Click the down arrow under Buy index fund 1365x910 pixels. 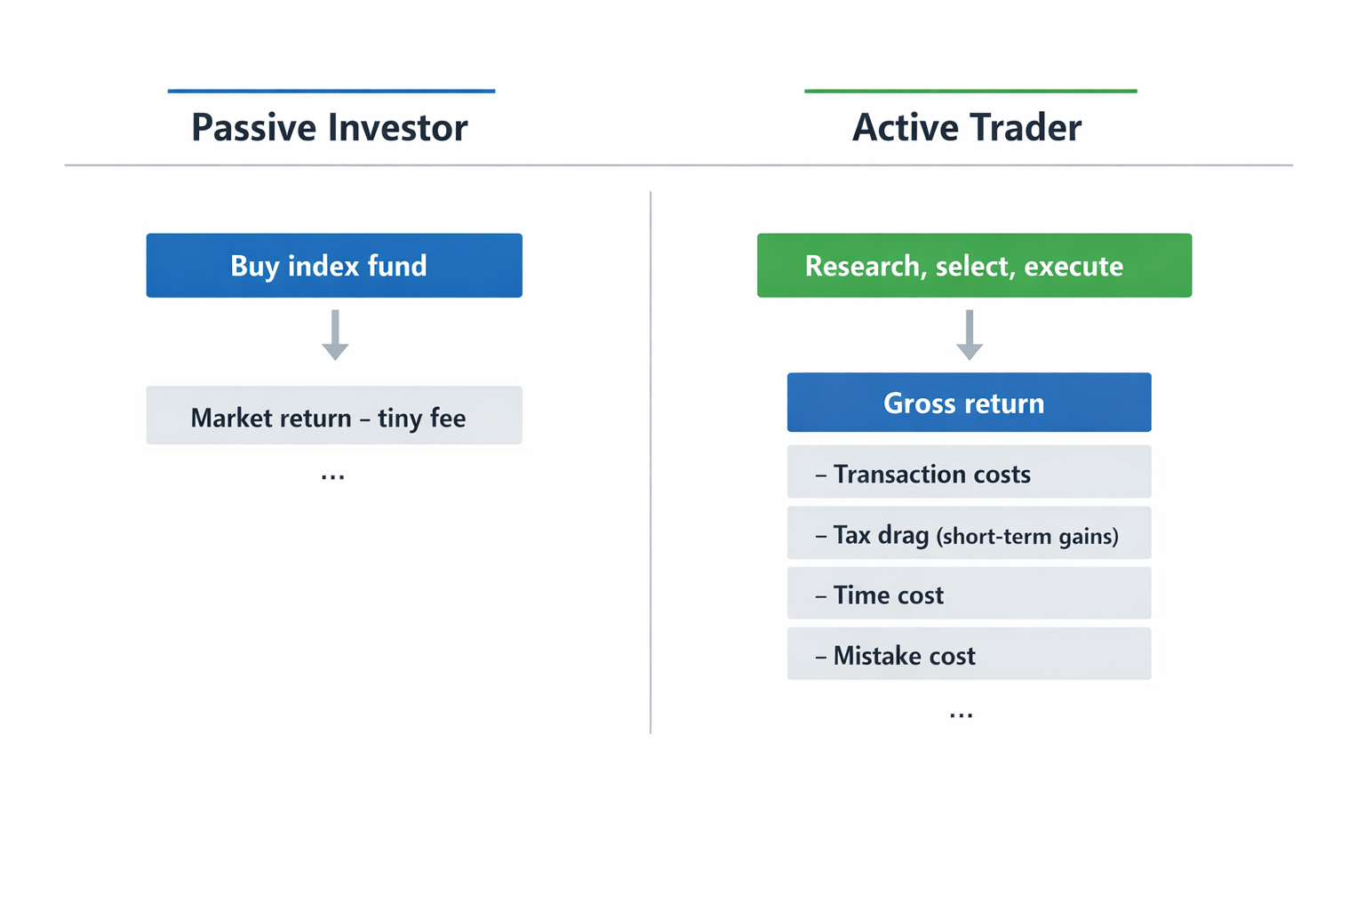tap(335, 335)
